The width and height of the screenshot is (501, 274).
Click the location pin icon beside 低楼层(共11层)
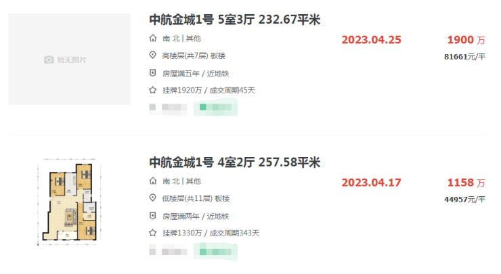pyautogui.click(x=152, y=198)
